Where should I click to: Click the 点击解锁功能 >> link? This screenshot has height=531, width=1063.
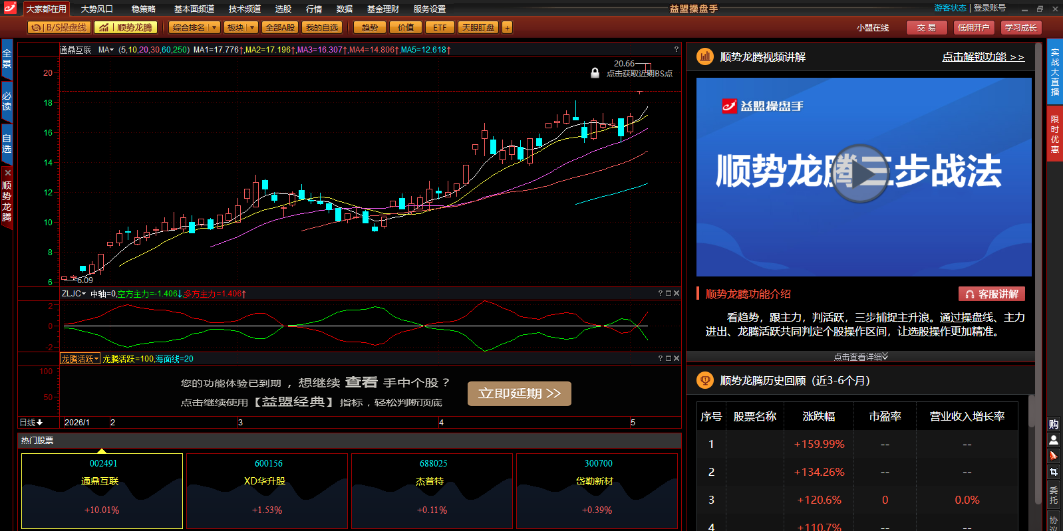(x=983, y=57)
